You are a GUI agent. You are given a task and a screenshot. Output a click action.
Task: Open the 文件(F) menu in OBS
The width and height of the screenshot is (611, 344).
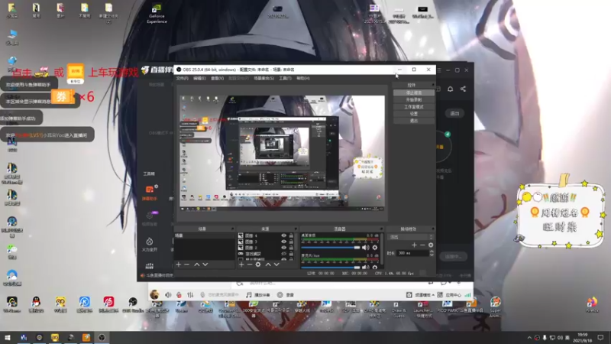point(182,79)
